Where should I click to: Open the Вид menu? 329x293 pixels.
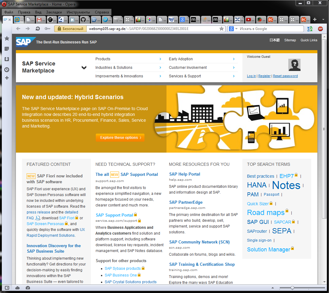(38, 12)
